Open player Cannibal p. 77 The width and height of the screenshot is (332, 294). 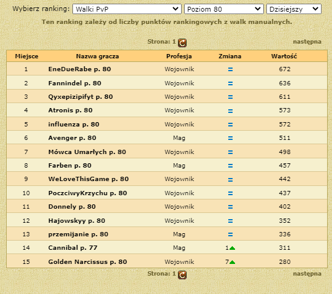tap(73, 247)
